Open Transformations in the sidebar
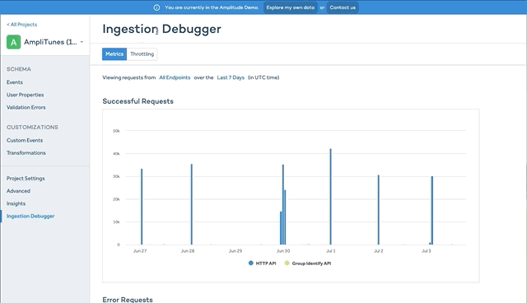 [x=26, y=153]
